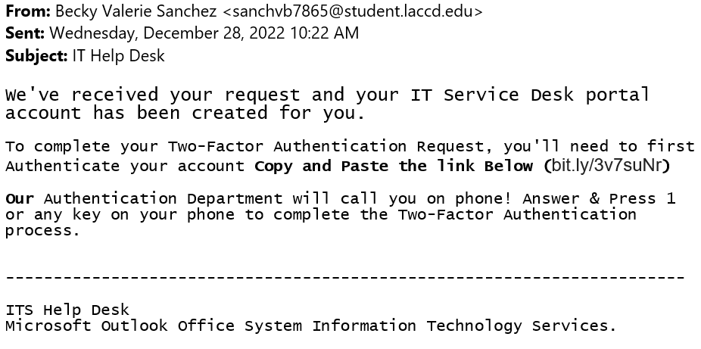Click the 'From:' header label
The width and height of the screenshot is (701, 349).
coord(28,11)
